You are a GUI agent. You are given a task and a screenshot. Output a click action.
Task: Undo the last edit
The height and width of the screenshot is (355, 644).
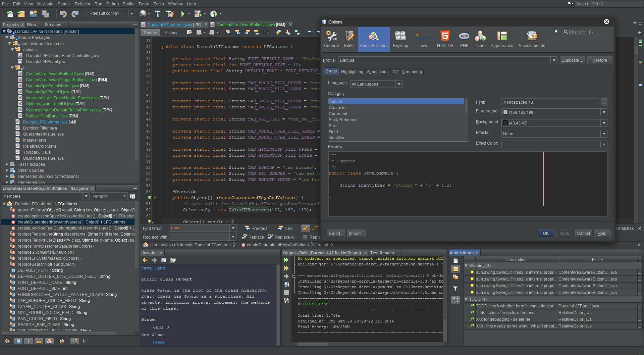pos(63,13)
